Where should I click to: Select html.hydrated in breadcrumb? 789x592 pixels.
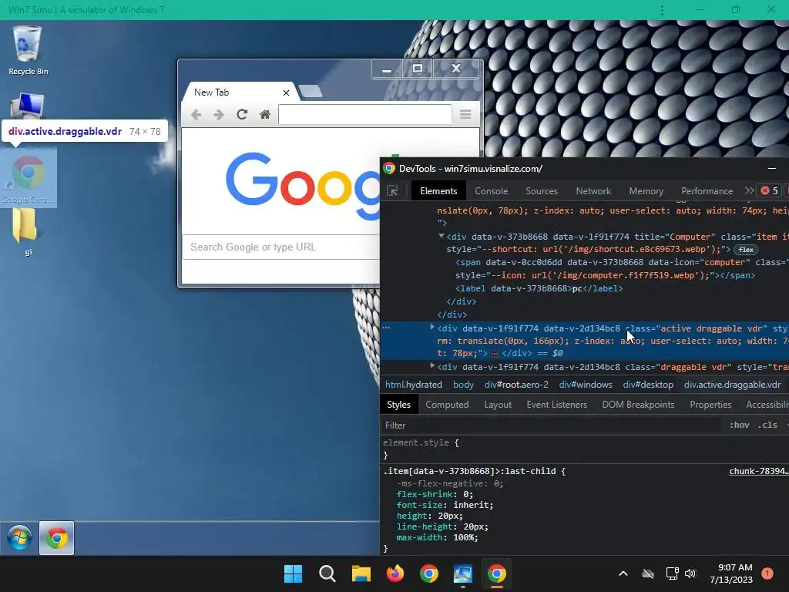coord(414,385)
